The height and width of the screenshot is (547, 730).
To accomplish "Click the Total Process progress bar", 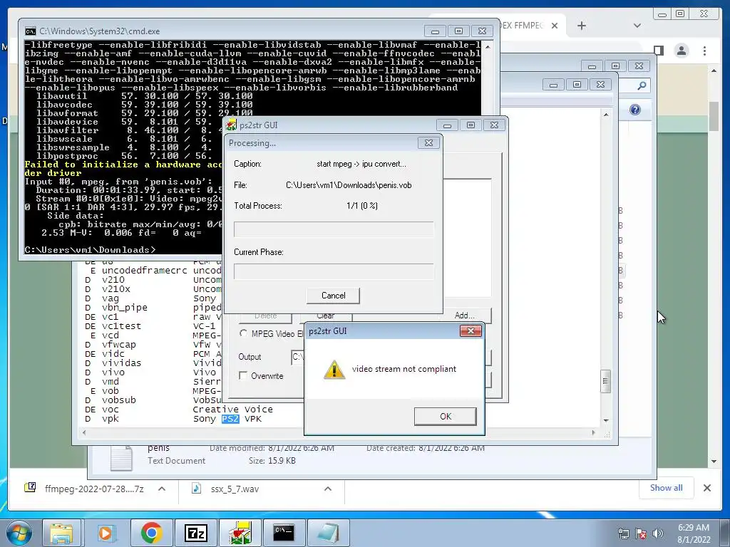I will click(334, 229).
